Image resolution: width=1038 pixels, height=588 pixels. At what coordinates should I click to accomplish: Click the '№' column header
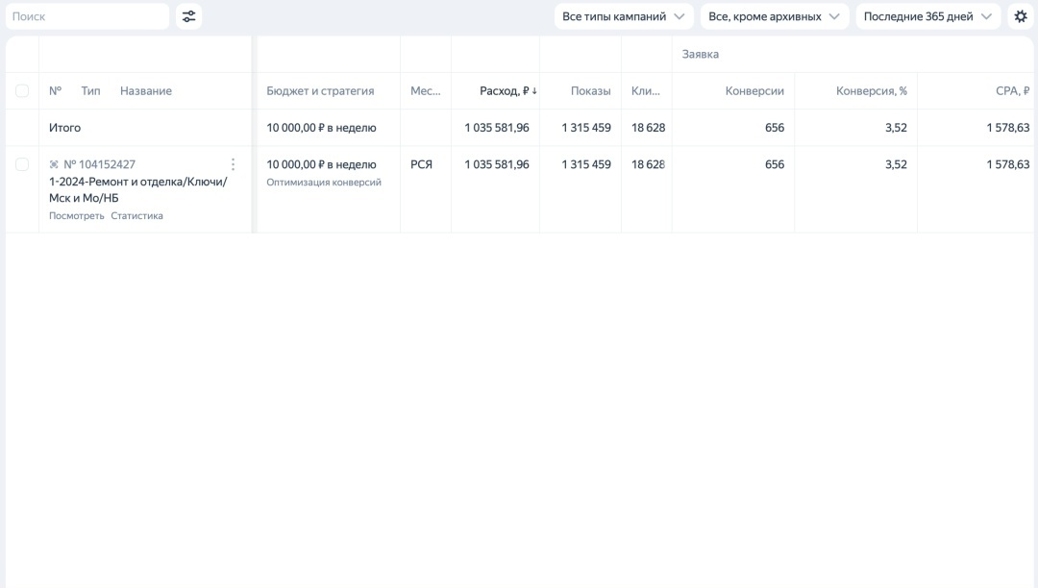coord(55,90)
